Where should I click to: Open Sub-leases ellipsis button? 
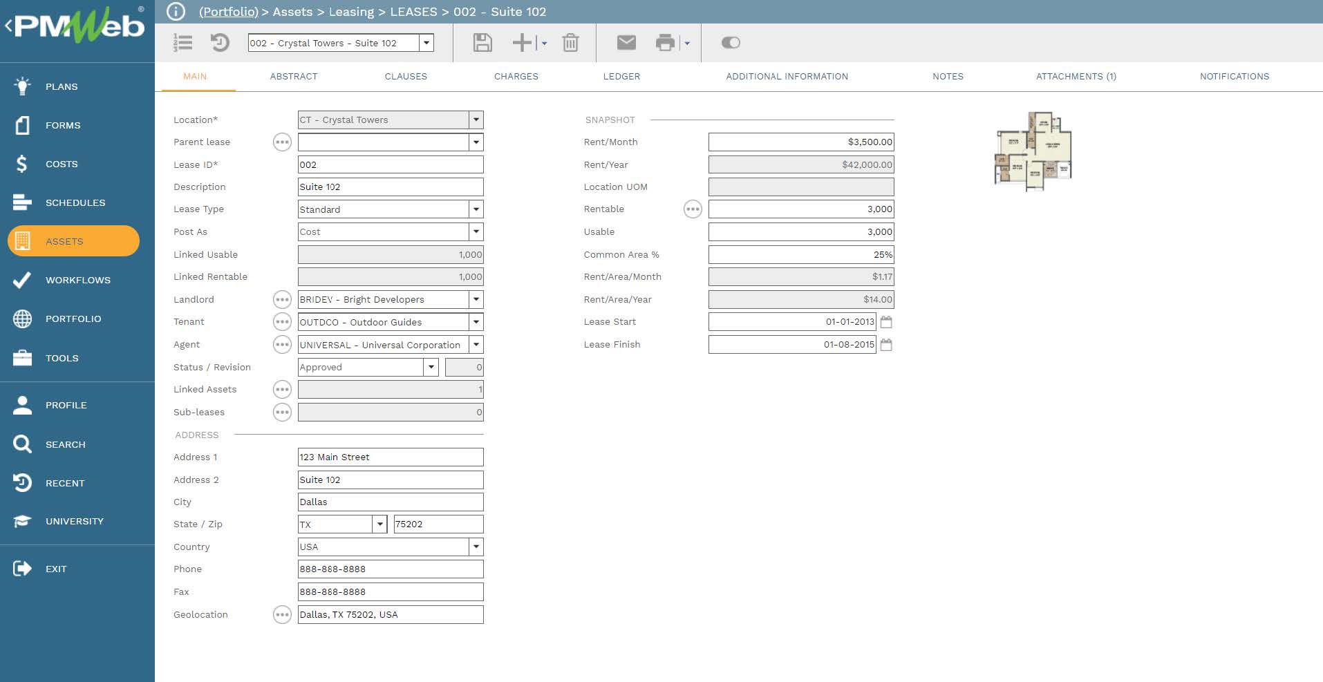coord(282,413)
